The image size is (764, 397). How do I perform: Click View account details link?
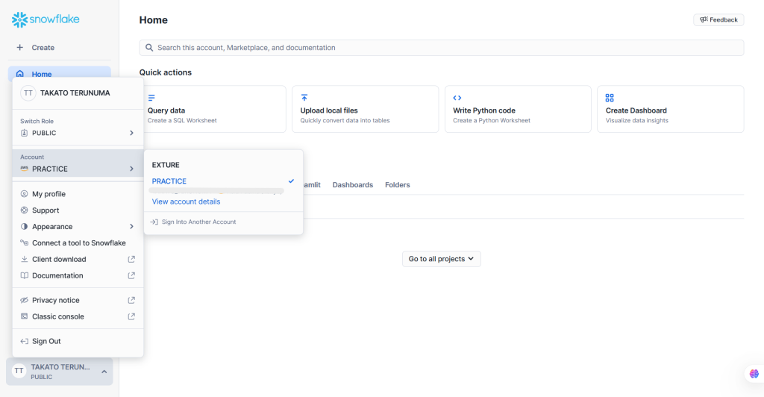(x=186, y=201)
